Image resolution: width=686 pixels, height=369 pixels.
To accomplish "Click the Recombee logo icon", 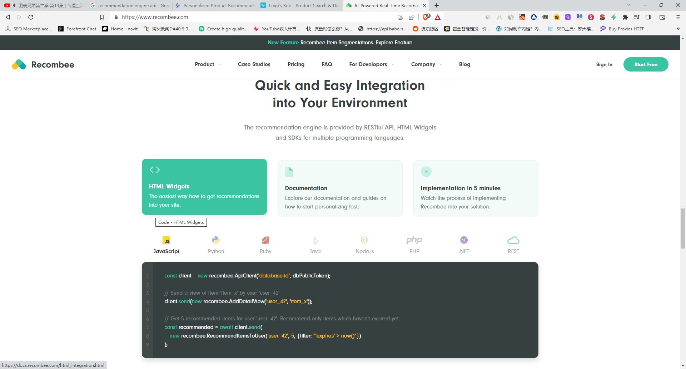I will point(19,64).
